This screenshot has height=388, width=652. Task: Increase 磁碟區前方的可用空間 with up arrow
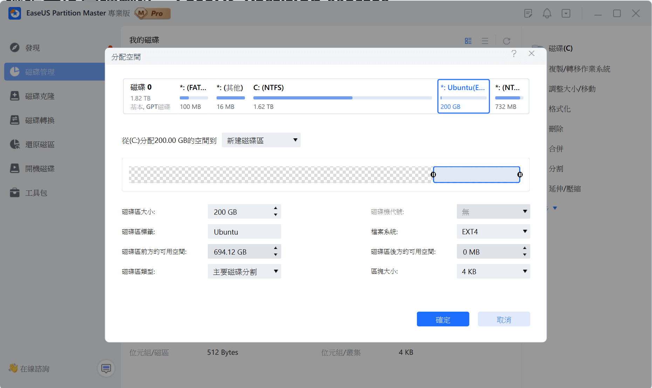click(276, 248)
